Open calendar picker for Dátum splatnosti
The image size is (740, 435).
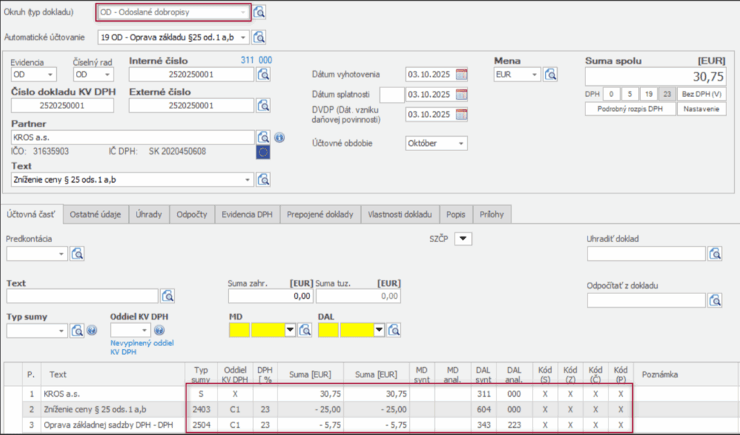coord(462,95)
